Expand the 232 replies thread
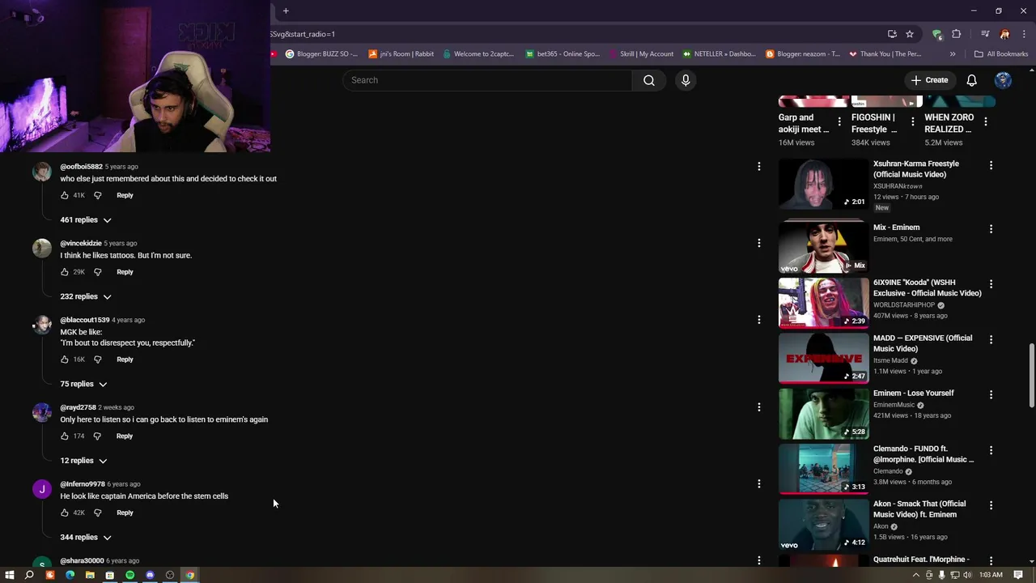 pos(86,296)
